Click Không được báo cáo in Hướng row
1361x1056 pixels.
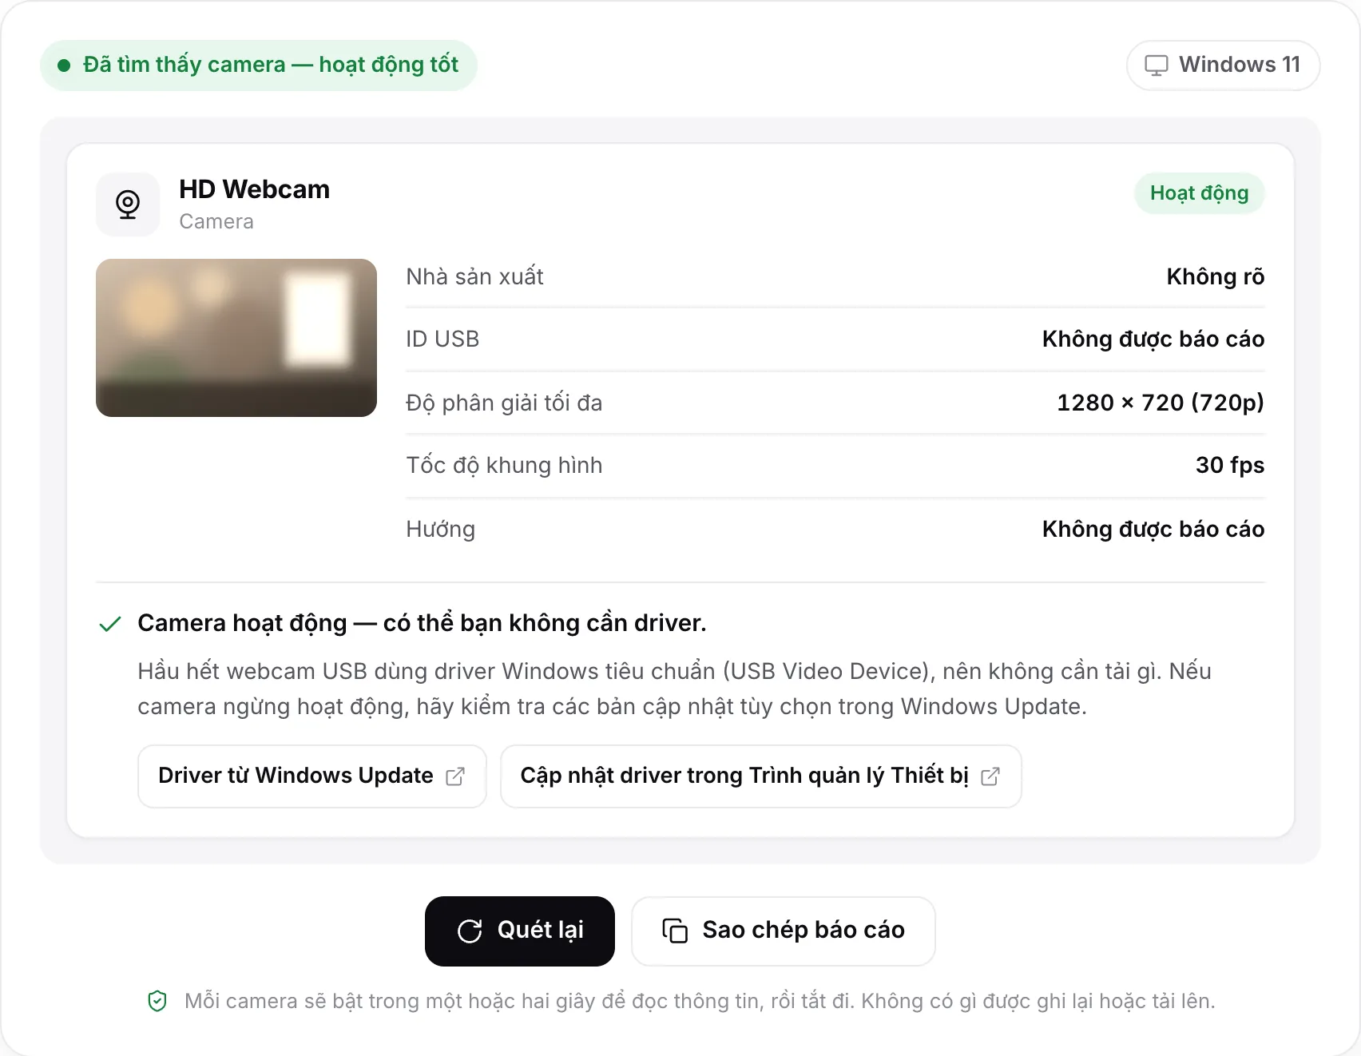1153,530
